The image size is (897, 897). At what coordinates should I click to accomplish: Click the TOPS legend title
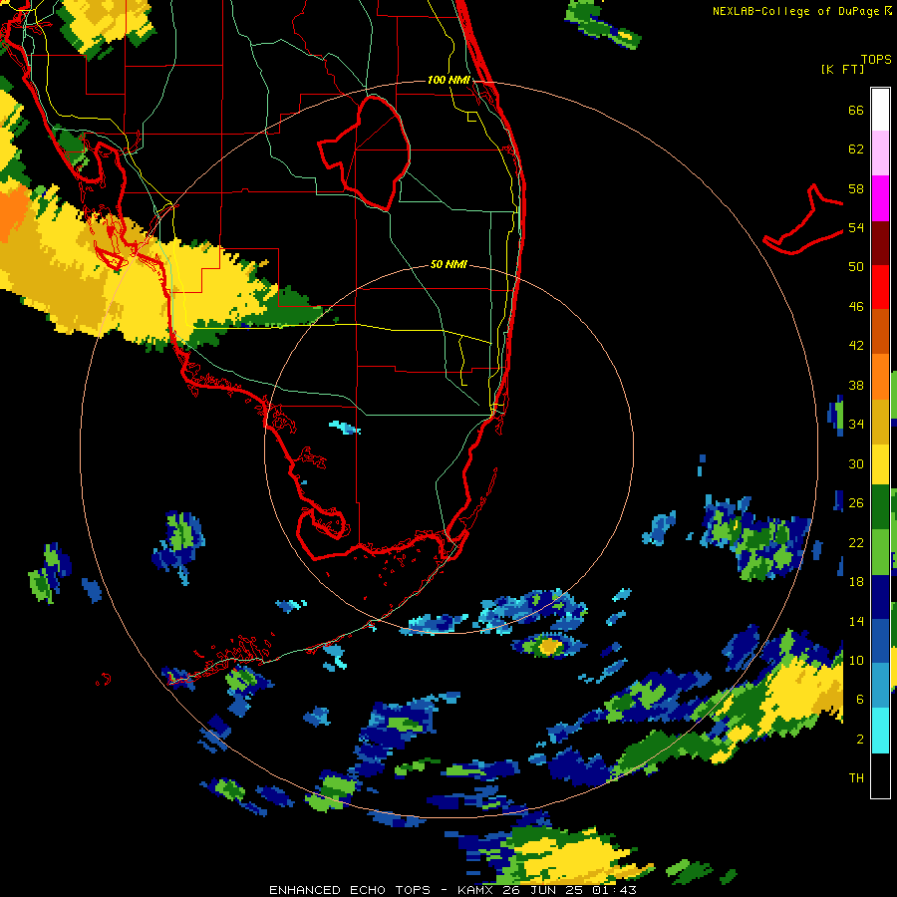click(x=876, y=59)
